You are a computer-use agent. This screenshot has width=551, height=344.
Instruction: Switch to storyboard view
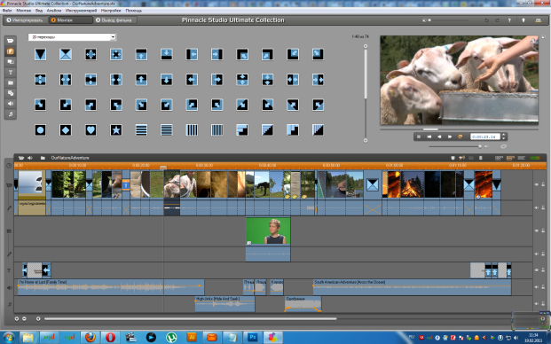(x=499, y=158)
